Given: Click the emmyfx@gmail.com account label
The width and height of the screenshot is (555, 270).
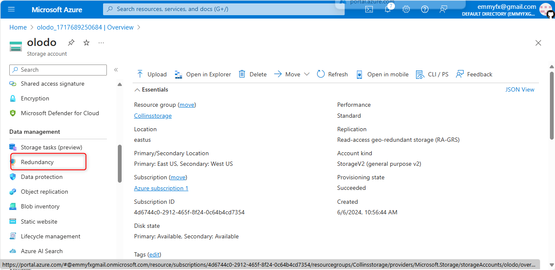Looking at the screenshot, I should pyautogui.click(x=507, y=6).
